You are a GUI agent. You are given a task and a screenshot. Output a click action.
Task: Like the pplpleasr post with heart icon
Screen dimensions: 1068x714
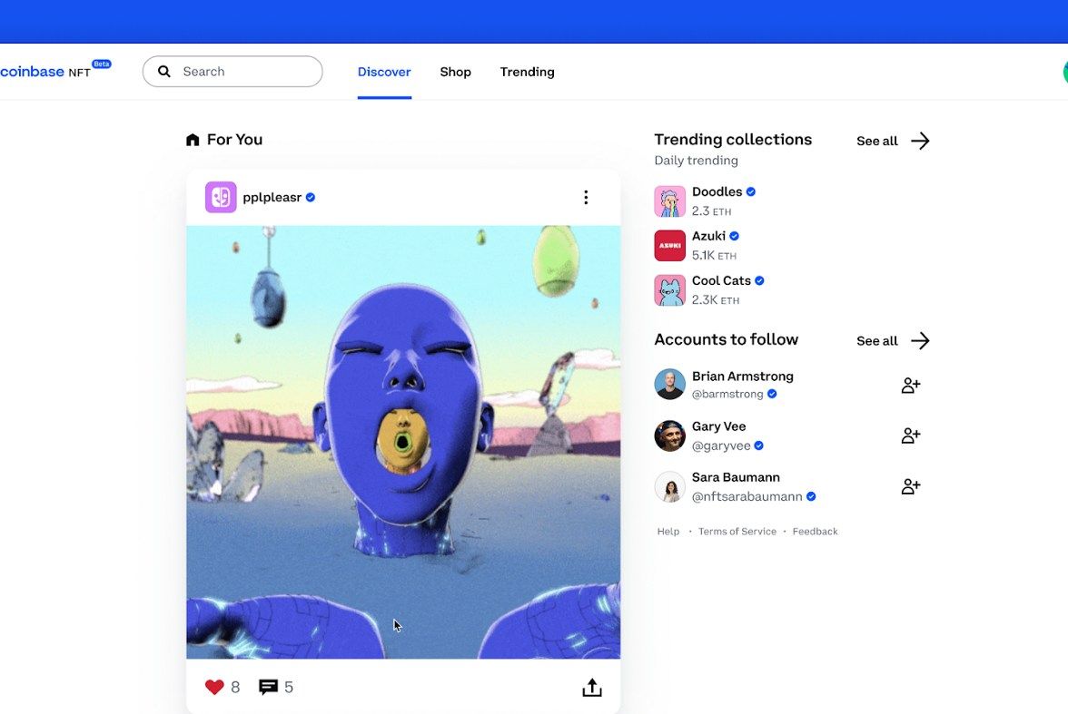click(214, 688)
